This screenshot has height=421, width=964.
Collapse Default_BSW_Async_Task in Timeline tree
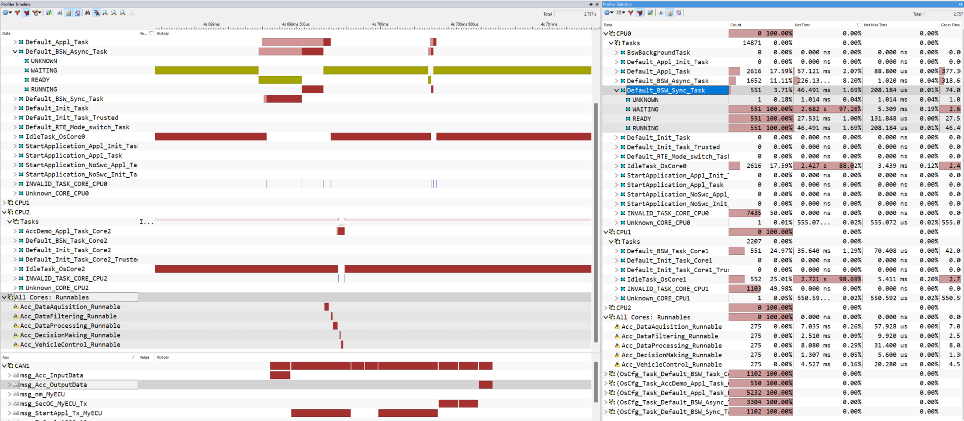click(15, 52)
